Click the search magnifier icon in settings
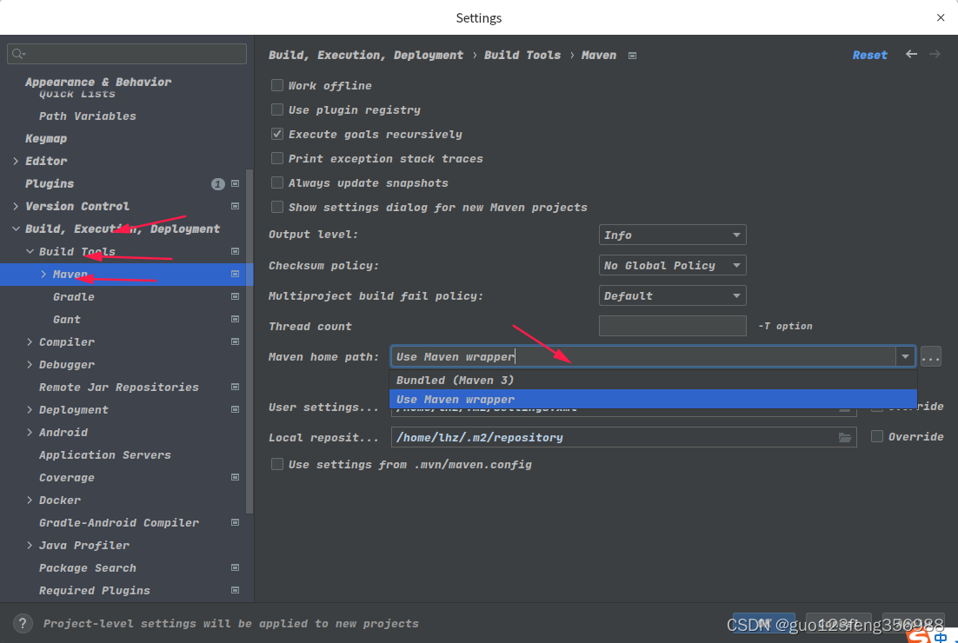 [17, 54]
